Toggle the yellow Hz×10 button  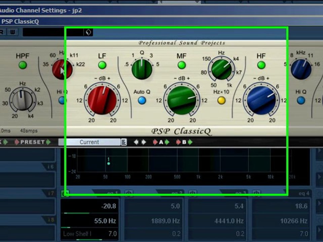coord(221,100)
